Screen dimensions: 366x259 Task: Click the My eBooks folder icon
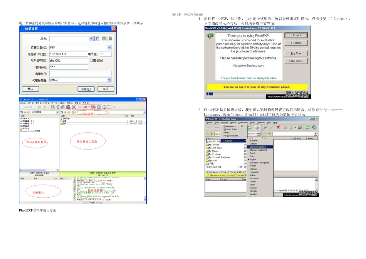click(207, 145)
